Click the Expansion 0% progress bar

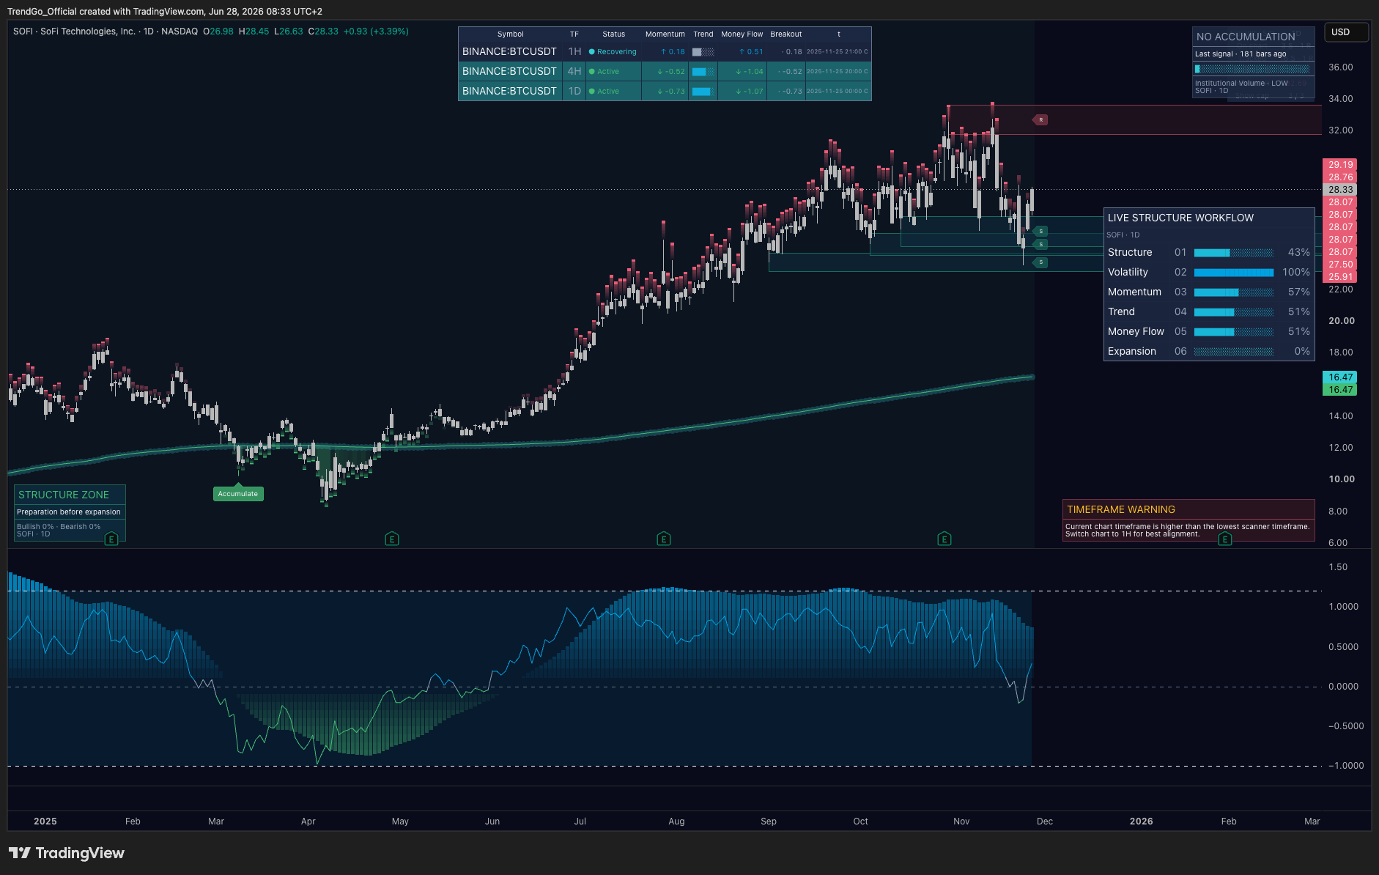pyautogui.click(x=1234, y=352)
